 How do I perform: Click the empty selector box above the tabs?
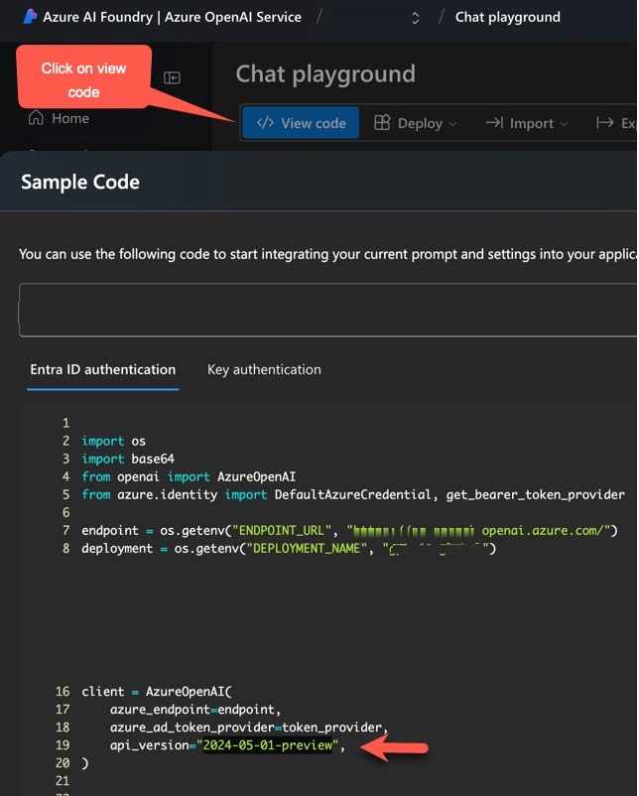point(327,310)
